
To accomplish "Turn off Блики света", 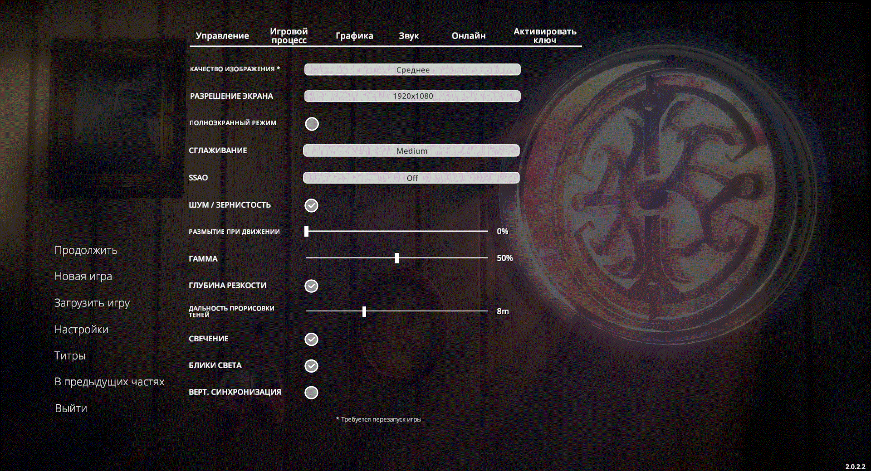I will click(311, 366).
